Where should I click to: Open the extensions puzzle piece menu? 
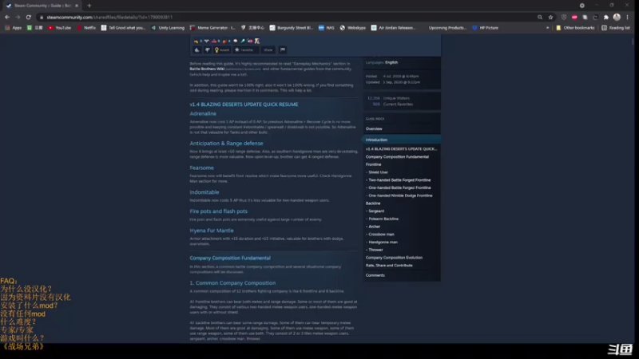coord(606,17)
